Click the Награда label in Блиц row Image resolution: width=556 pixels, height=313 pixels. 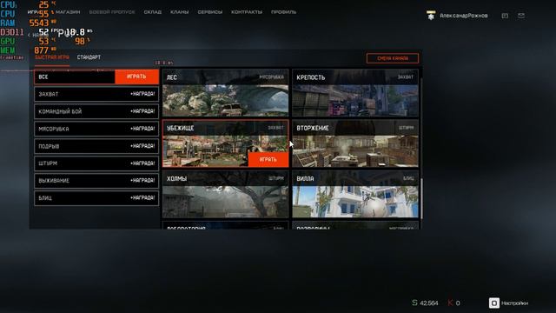coord(142,198)
